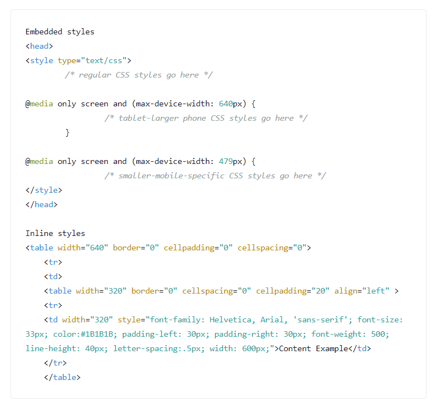
Task: Click the opening head tag
Action: click(39, 46)
